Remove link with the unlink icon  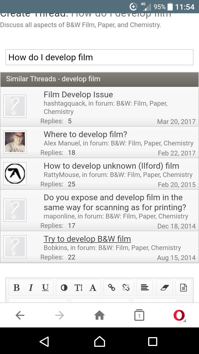126,288
